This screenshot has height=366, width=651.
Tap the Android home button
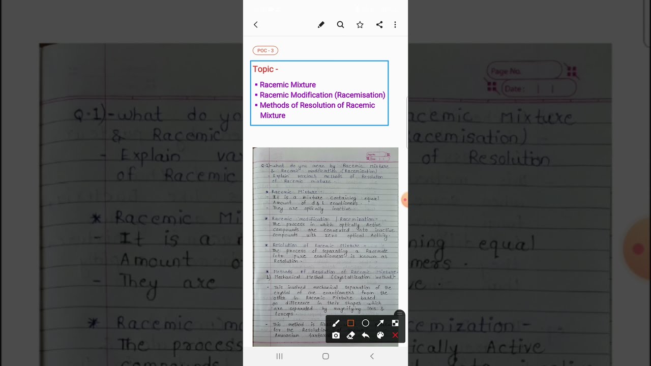tap(325, 356)
